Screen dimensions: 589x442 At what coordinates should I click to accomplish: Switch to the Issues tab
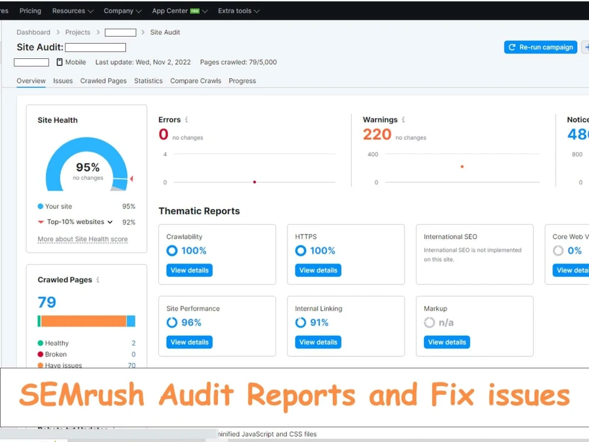pos(63,81)
